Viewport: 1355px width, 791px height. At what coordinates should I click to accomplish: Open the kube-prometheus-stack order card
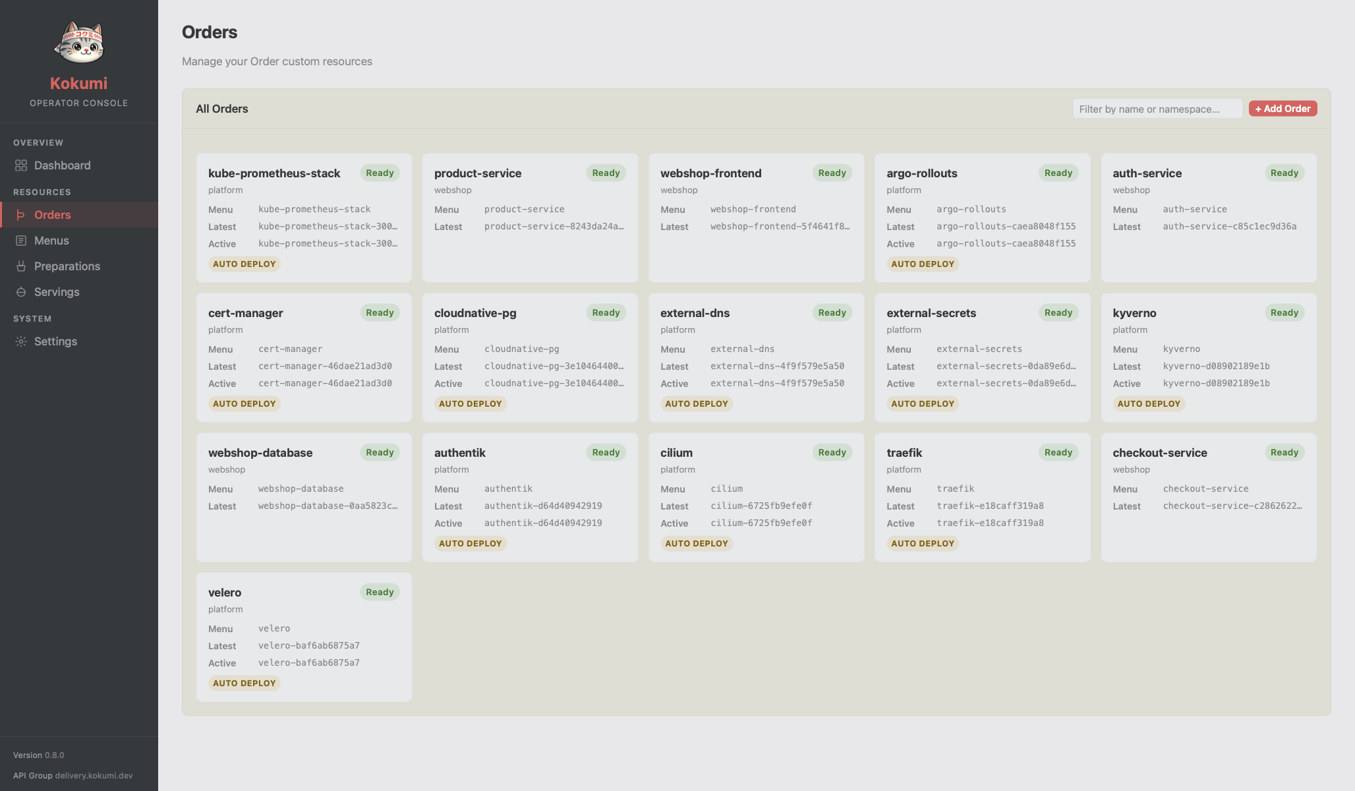274,173
